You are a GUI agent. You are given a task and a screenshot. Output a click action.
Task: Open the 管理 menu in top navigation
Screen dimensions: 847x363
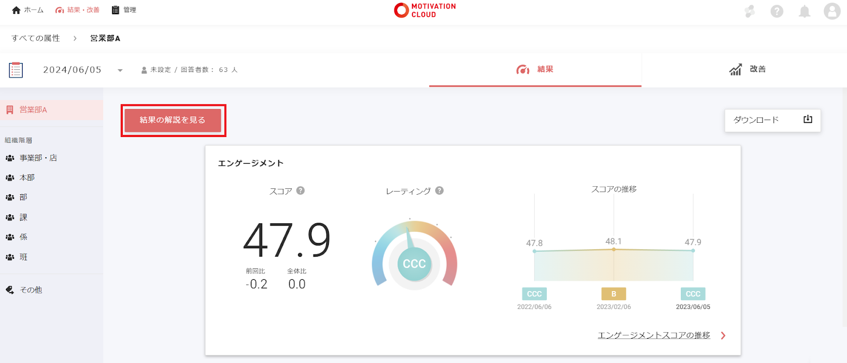pos(124,10)
